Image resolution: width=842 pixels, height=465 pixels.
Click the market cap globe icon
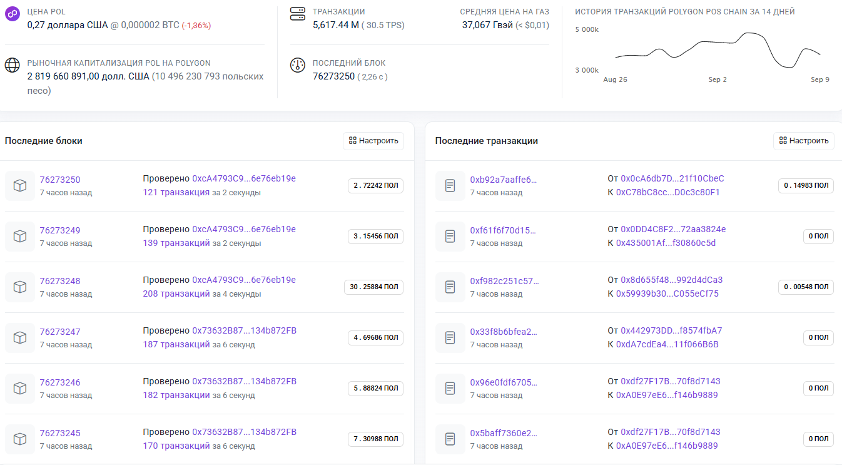tap(13, 65)
